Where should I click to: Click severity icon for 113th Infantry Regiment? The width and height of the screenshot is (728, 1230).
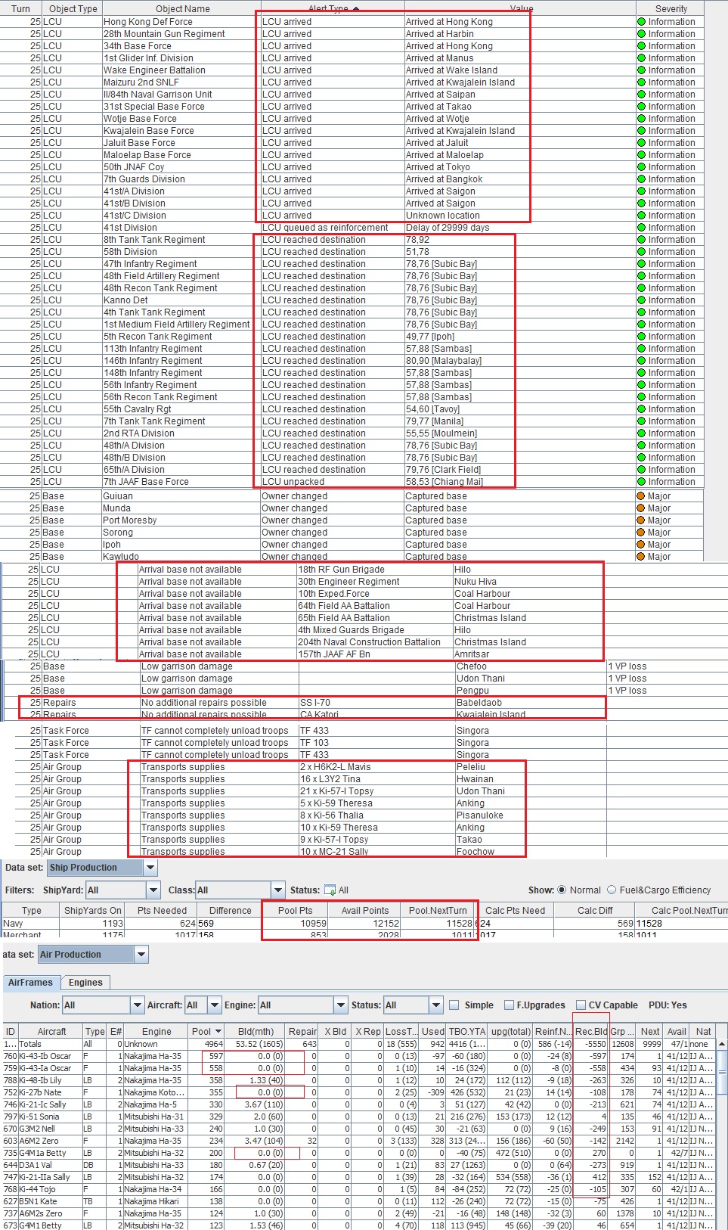(642, 349)
